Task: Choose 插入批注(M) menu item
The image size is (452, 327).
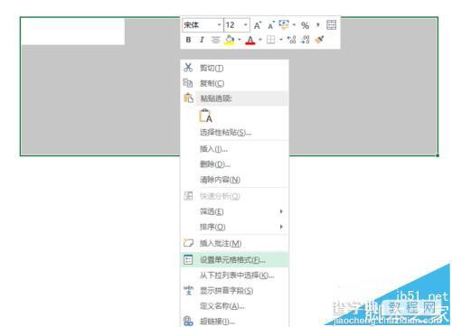Action: point(234,243)
